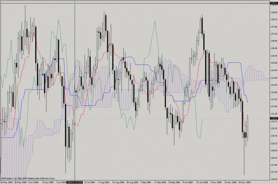Viewport: 278px width, 184px height.
Task: Click the 128.10 price scale label
Action: tap(274, 158)
